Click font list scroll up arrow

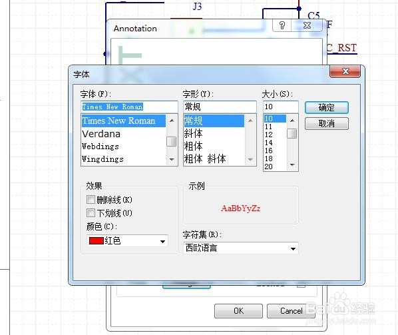tap(172, 121)
